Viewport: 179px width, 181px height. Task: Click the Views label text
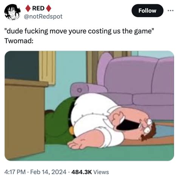tap(101, 172)
